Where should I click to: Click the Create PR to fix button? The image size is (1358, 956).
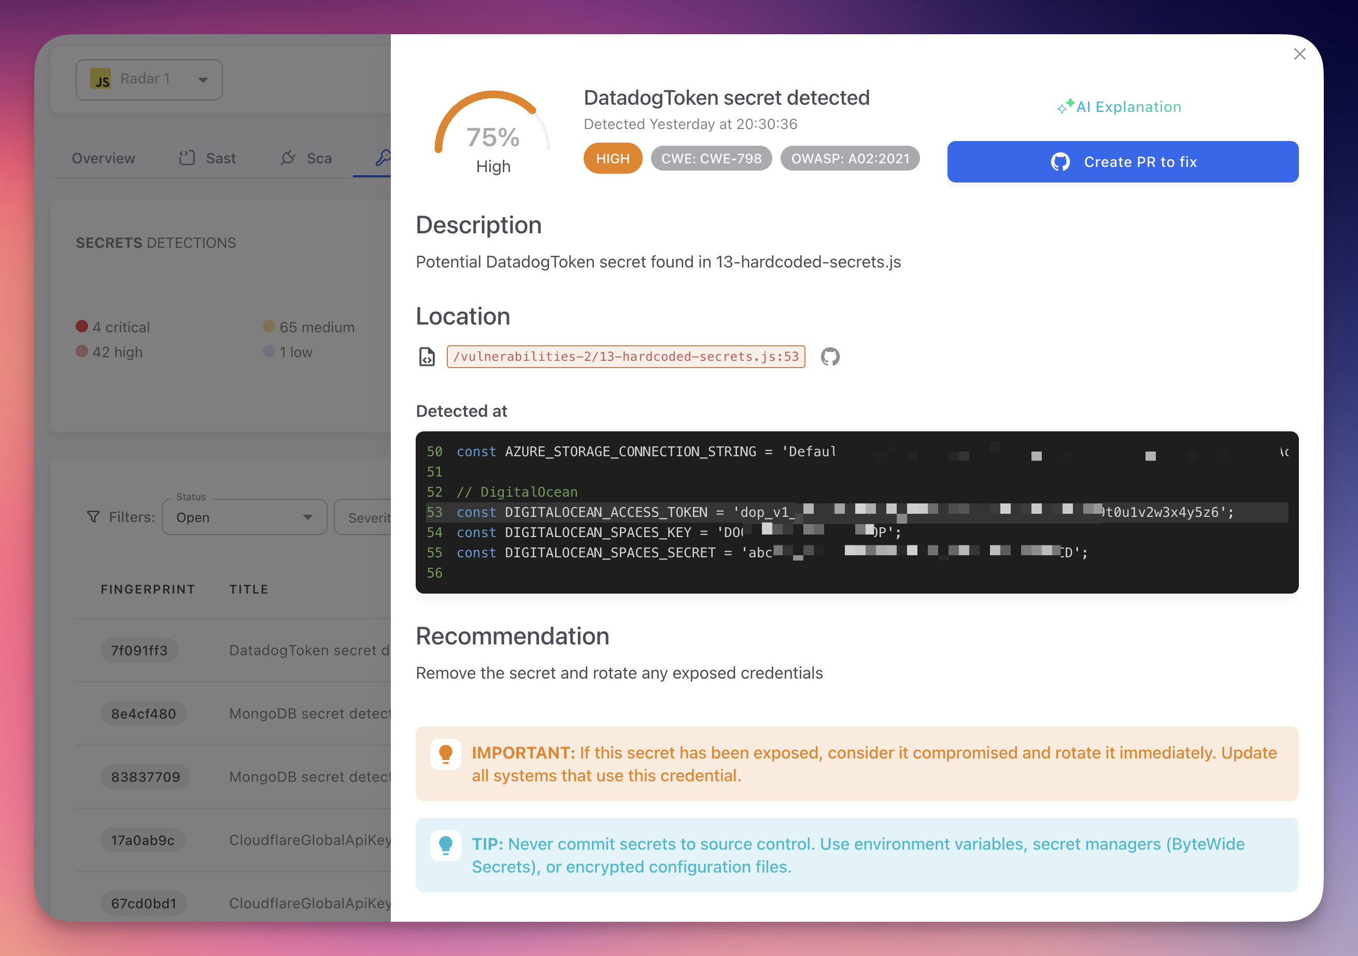(x=1122, y=162)
